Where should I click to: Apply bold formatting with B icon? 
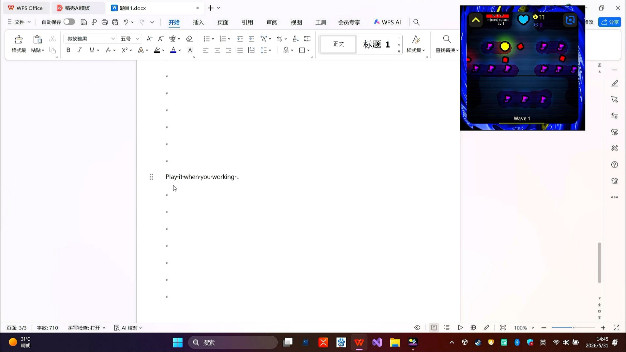68,50
